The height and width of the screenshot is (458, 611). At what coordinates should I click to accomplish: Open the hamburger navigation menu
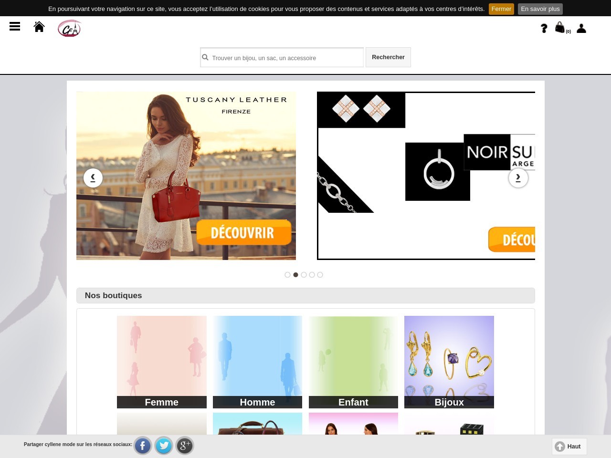15,27
